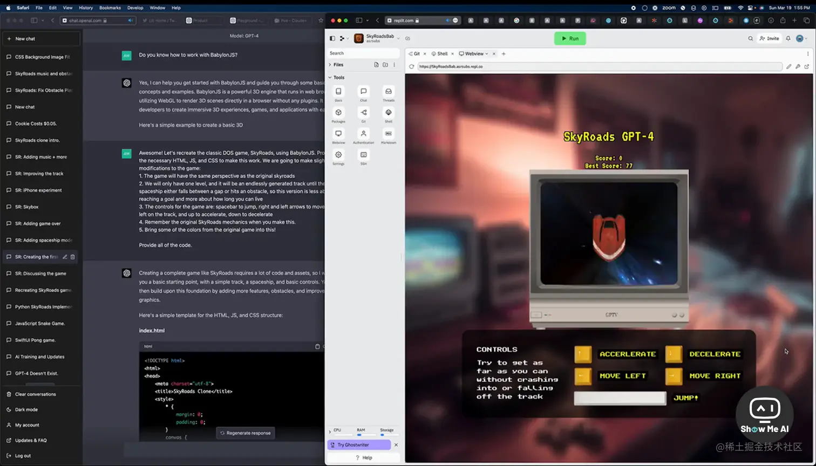Click the new file icon in Files
This screenshot has height=466, width=816.
point(376,65)
